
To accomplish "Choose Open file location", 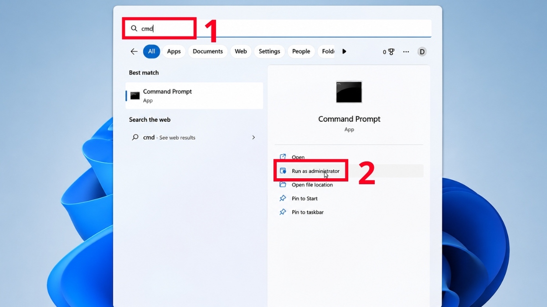I will point(312,185).
